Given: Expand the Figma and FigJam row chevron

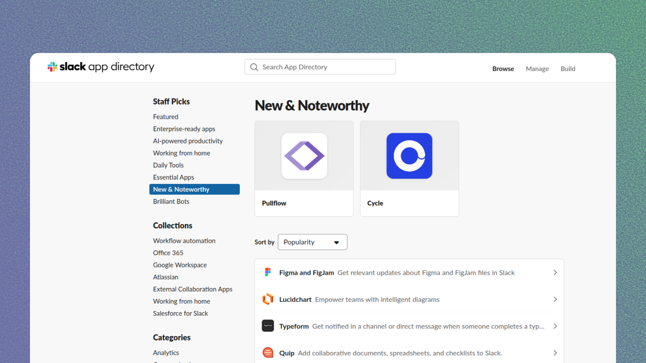Looking at the screenshot, I should pos(555,273).
